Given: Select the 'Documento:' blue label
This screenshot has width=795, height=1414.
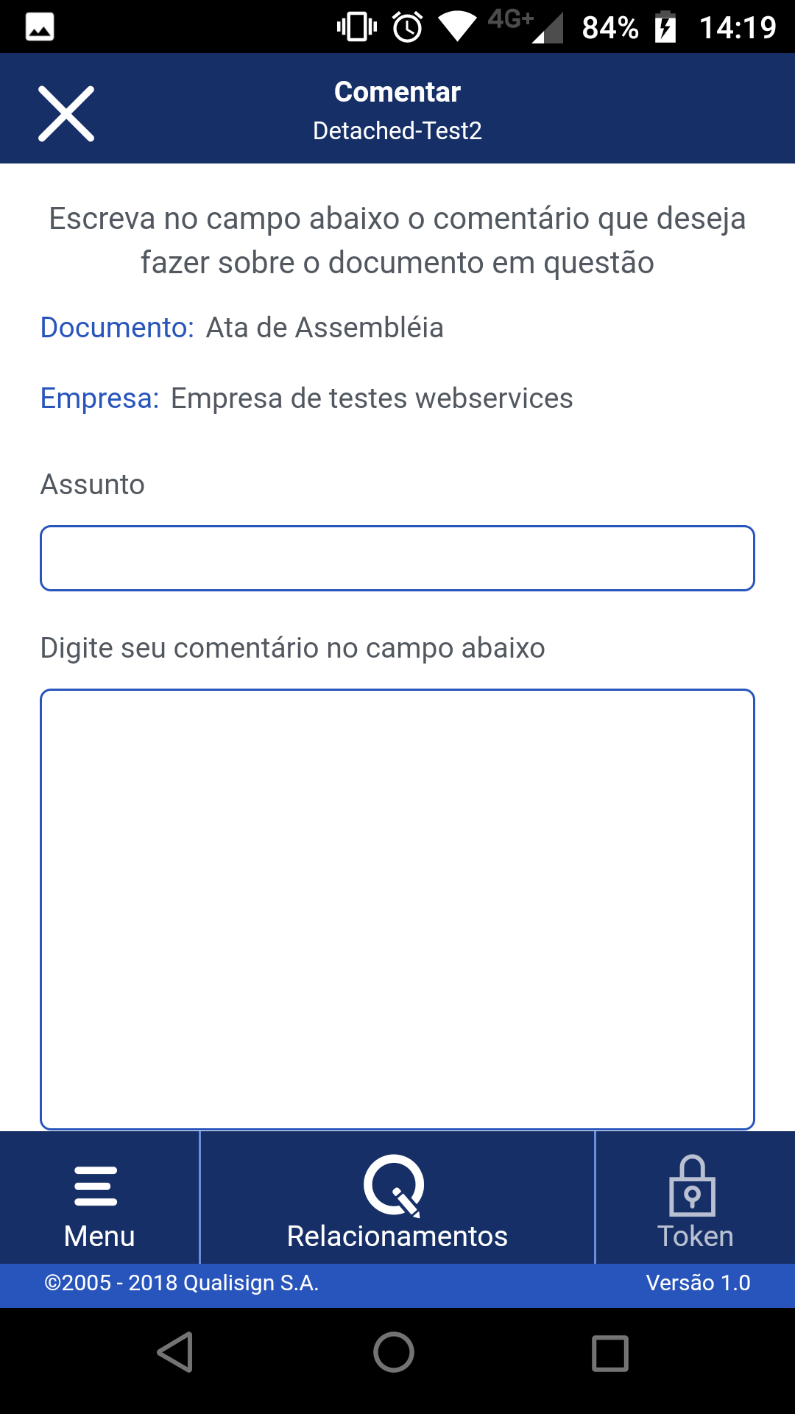Looking at the screenshot, I should (x=118, y=328).
